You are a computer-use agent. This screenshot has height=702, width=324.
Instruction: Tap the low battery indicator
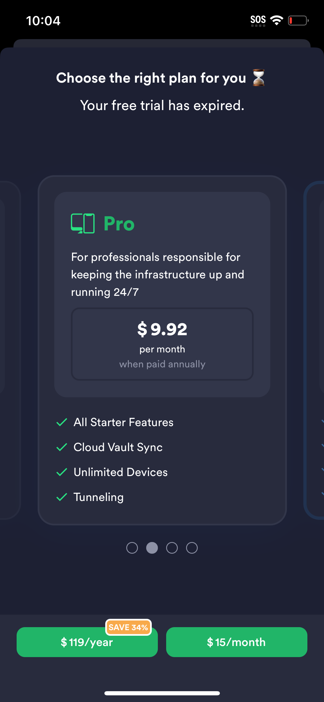pos(298,21)
